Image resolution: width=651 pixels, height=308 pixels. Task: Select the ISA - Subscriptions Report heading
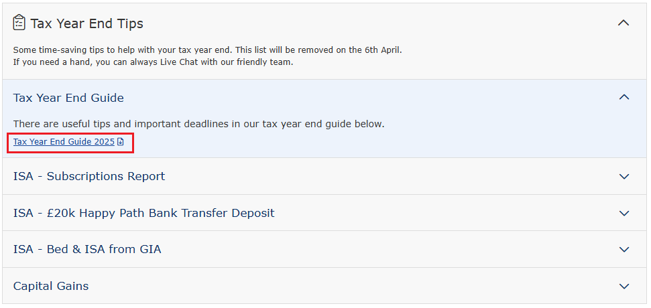[x=89, y=176]
